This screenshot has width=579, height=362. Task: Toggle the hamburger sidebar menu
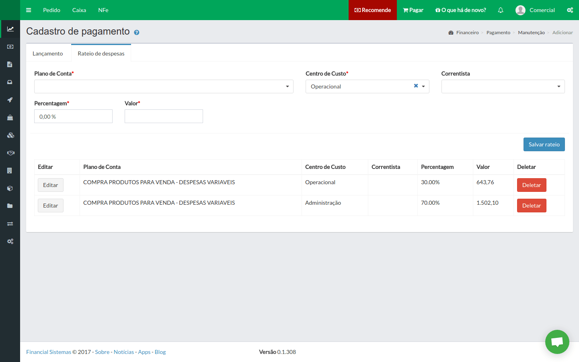[x=29, y=10]
